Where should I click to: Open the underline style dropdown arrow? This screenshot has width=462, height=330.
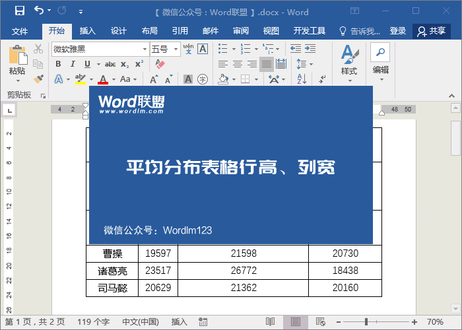[x=98, y=64]
